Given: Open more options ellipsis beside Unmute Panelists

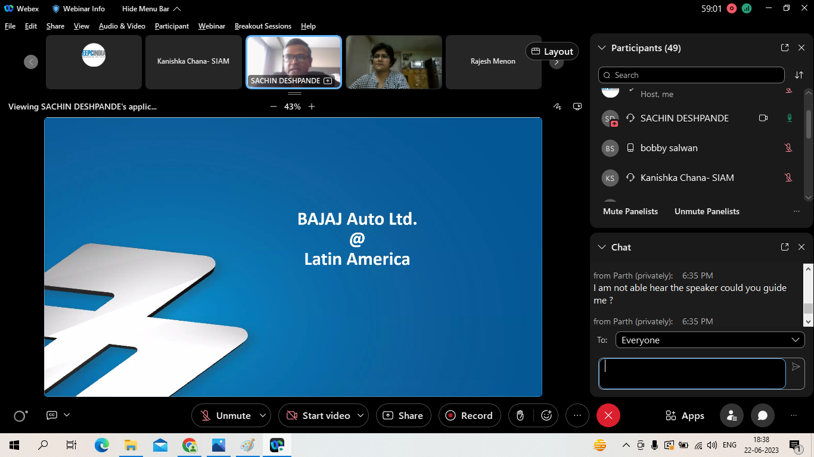Looking at the screenshot, I should pos(797,211).
